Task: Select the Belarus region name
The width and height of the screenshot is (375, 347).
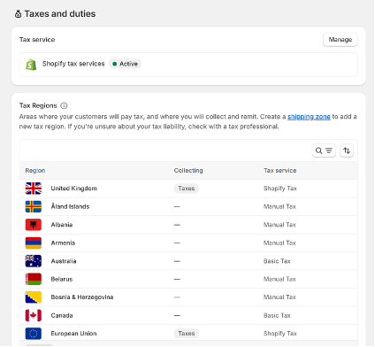Action: 62,279
